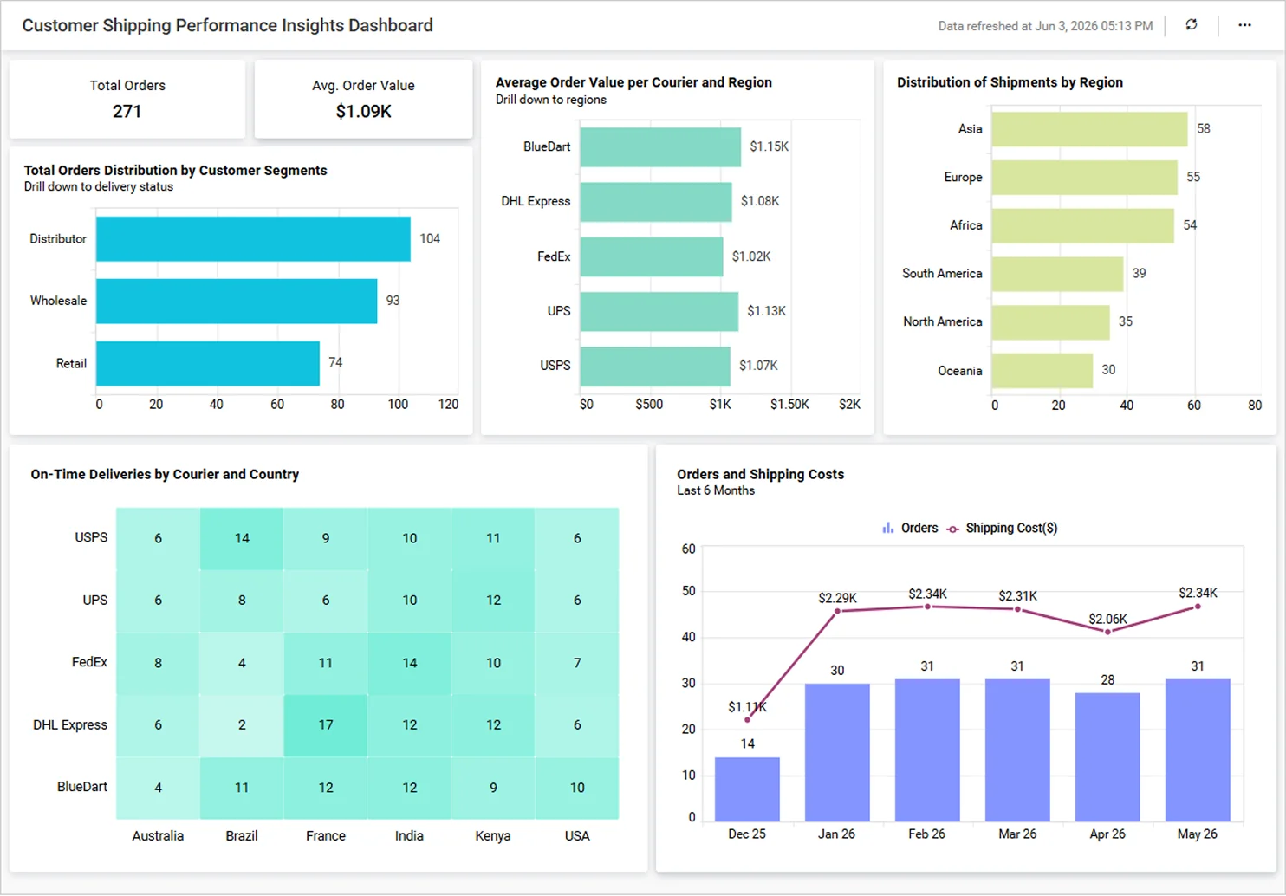Drill into the DHL Express $1.08K bar
This screenshot has height=896, width=1286.
(x=656, y=202)
